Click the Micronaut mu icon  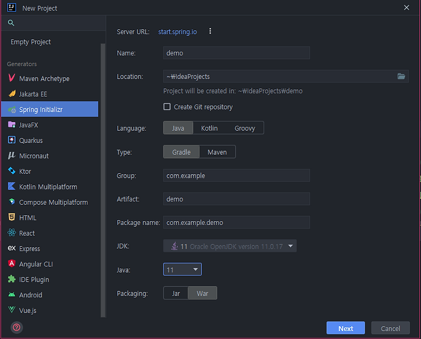(x=12, y=155)
